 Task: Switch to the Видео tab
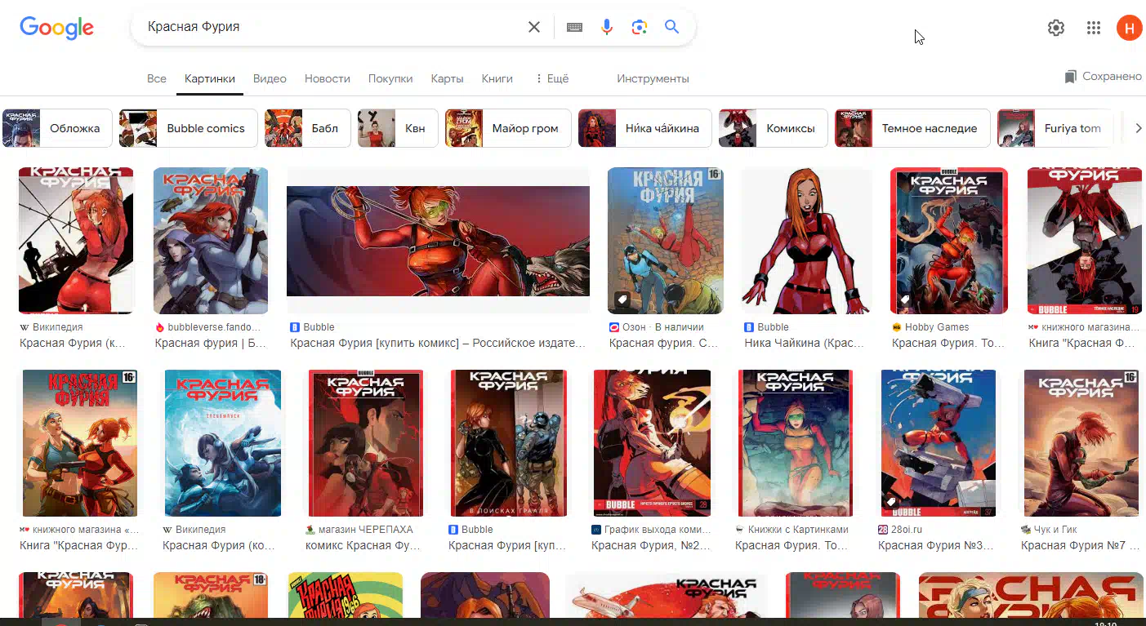pos(270,78)
